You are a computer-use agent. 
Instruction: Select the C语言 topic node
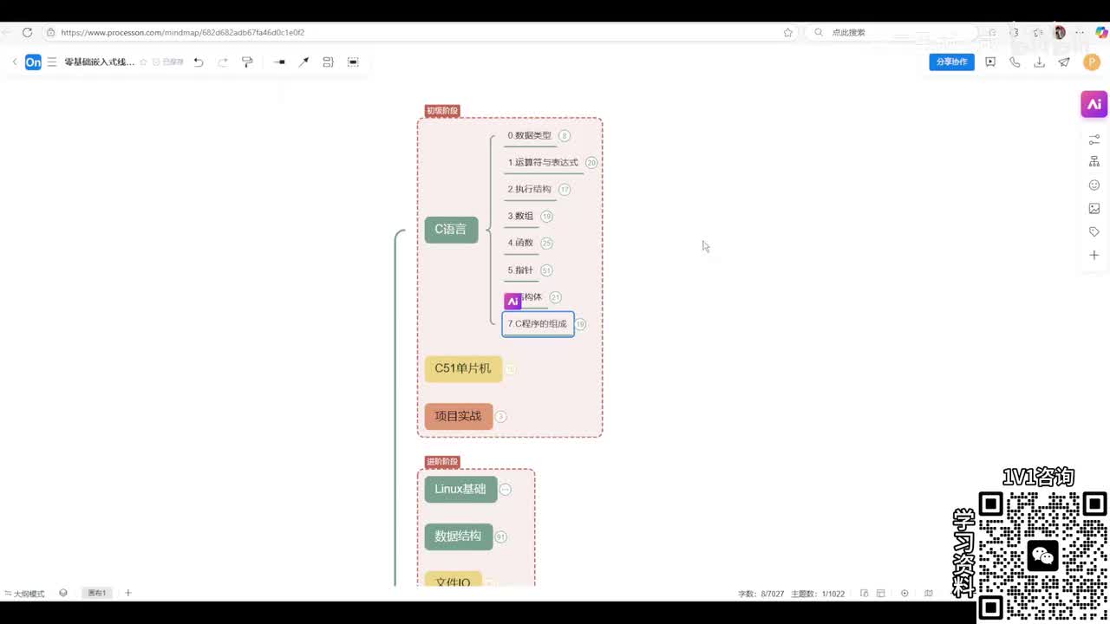[x=451, y=230]
